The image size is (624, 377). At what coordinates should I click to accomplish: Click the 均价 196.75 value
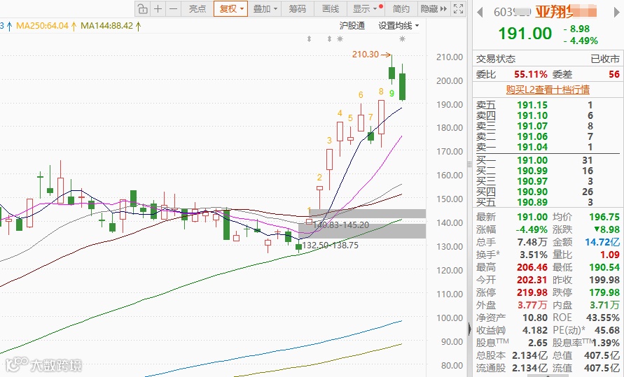click(x=604, y=217)
